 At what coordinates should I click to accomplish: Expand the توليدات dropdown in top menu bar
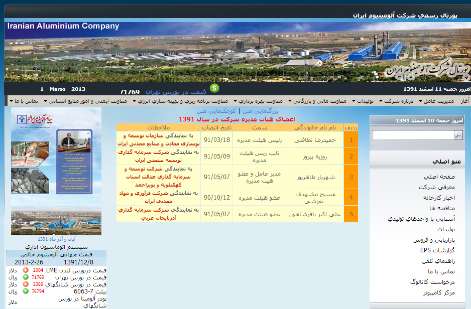(x=363, y=101)
